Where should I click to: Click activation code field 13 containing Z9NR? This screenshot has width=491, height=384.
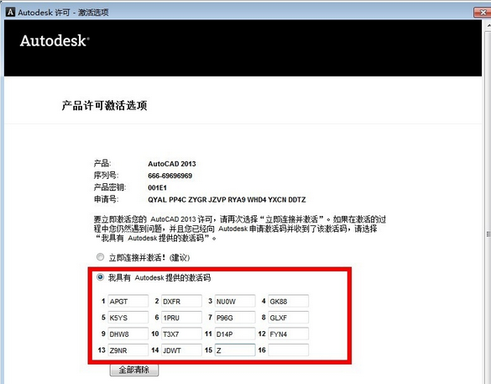(x=128, y=350)
